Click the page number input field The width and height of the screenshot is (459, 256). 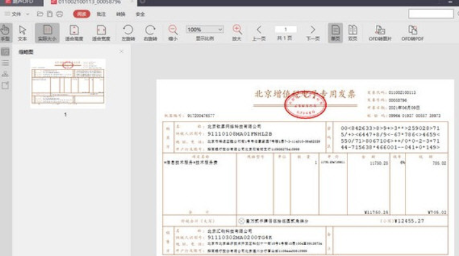286,29
